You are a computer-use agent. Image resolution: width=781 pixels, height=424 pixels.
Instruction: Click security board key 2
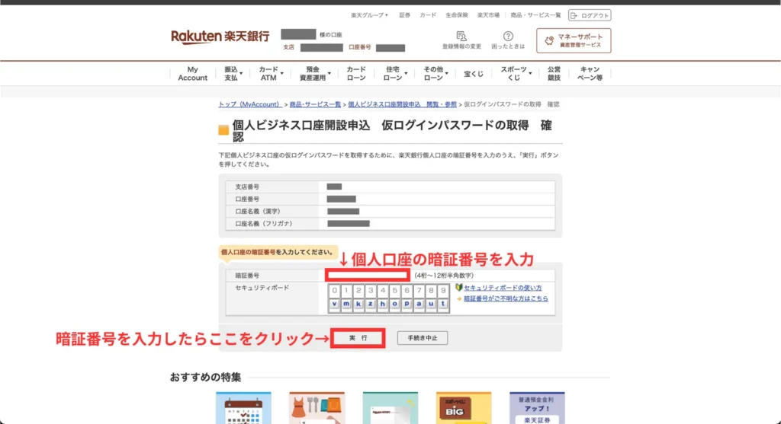[x=358, y=290]
